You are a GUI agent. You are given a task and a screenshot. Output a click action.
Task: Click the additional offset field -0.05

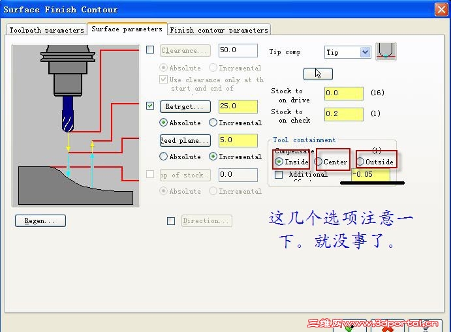tap(371, 175)
